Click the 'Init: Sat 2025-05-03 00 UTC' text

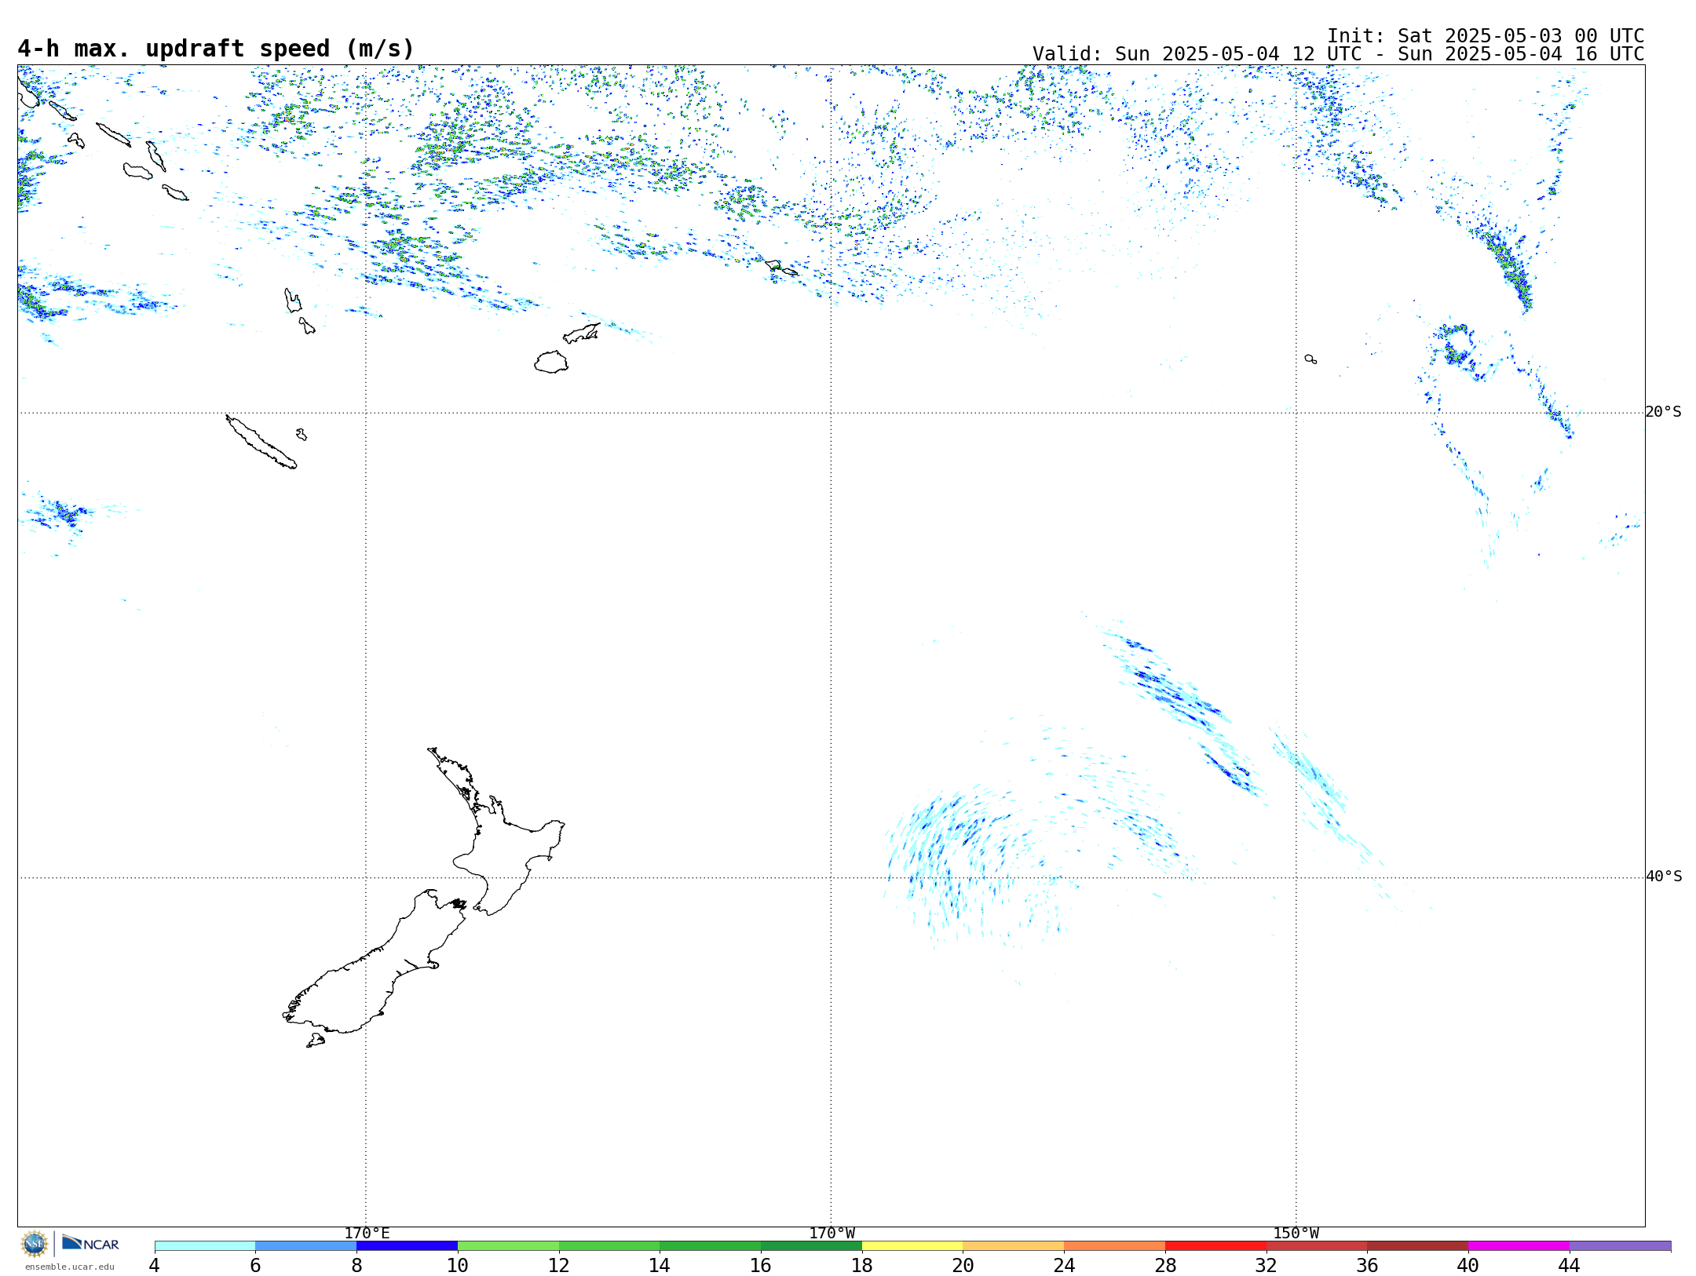(x=1486, y=36)
